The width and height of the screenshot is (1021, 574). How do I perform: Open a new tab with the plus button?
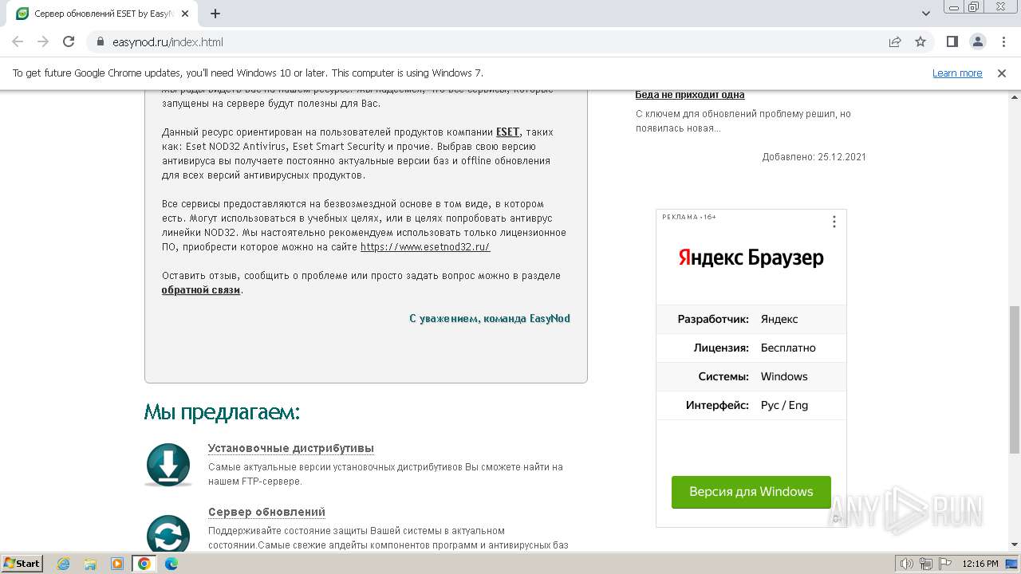(x=215, y=14)
